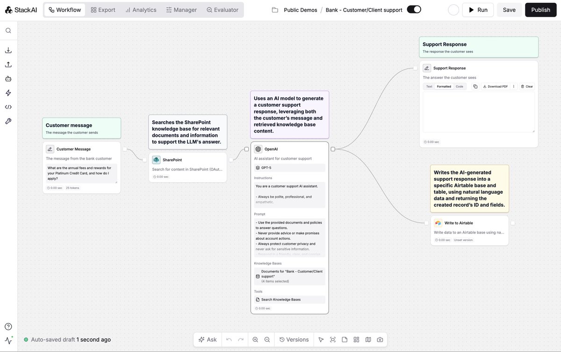The height and width of the screenshot is (352, 561).
Task: Click the OpenAI Instructions text box
Action: click(x=289, y=194)
